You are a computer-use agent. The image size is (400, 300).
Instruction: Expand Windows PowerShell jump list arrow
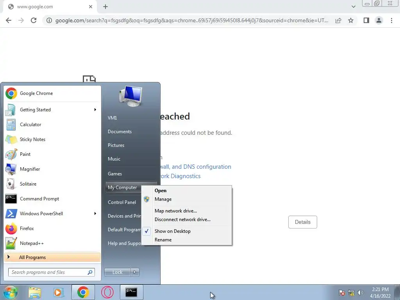click(95, 214)
